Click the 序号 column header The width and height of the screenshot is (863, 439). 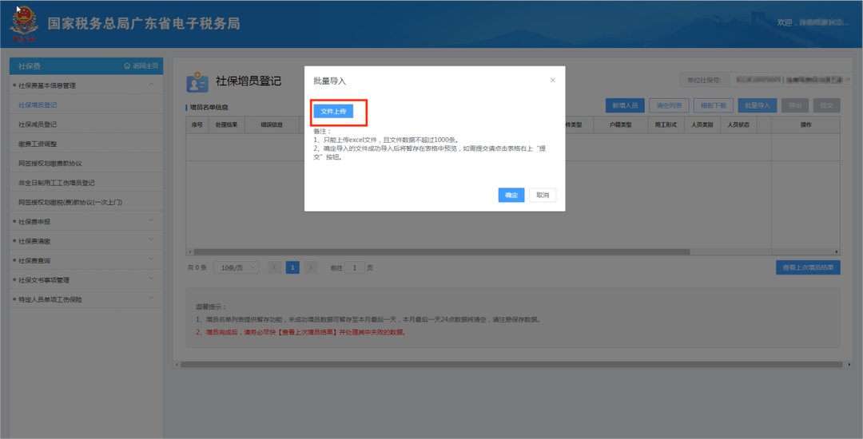pos(197,125)
